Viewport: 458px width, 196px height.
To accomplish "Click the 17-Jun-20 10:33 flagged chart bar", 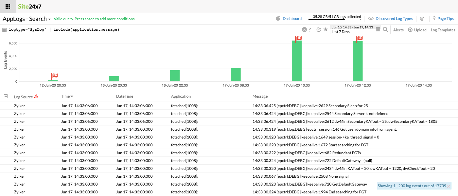I will (297, 61).
